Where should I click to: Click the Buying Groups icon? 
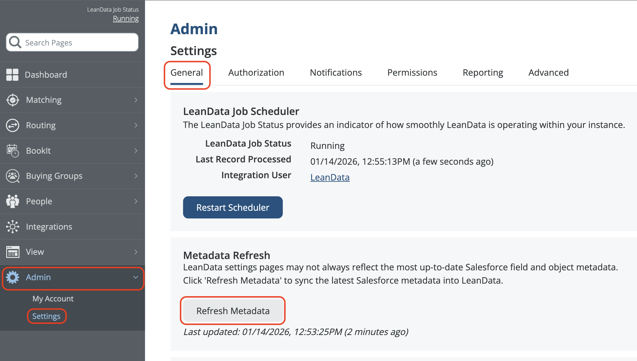point(13,176)
